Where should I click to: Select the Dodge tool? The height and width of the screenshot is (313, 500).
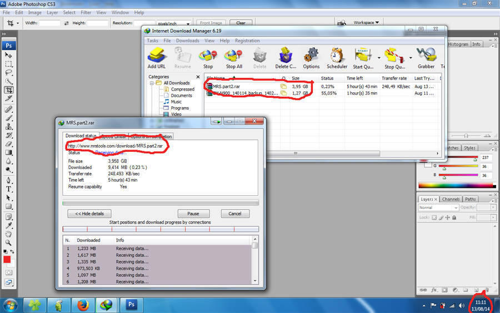pos(8,170)
